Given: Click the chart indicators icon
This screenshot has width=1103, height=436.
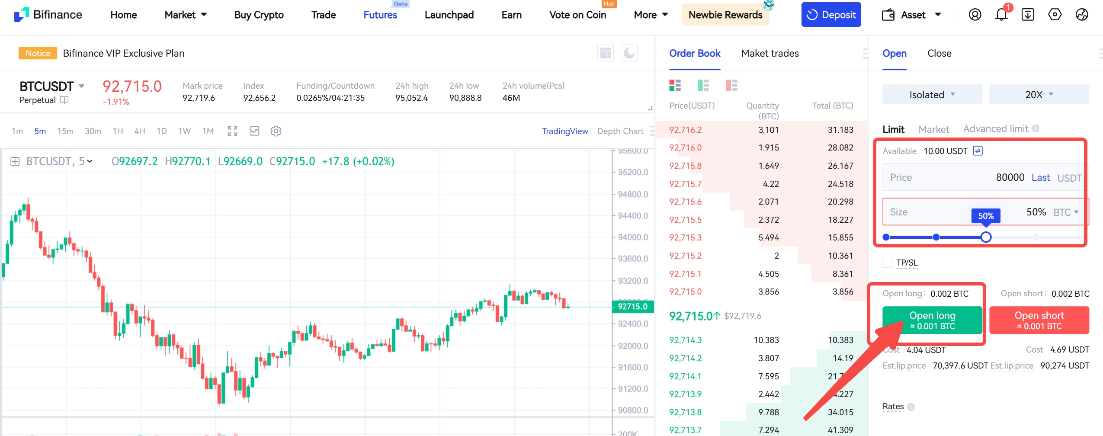Looking at the screenshot, I should [x=254, y=131].
